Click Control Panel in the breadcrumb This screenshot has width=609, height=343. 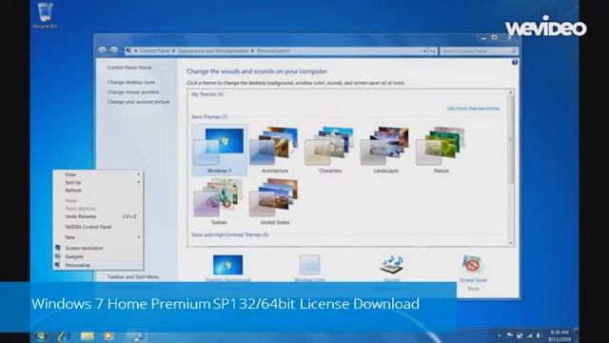[x=154, y=50]
